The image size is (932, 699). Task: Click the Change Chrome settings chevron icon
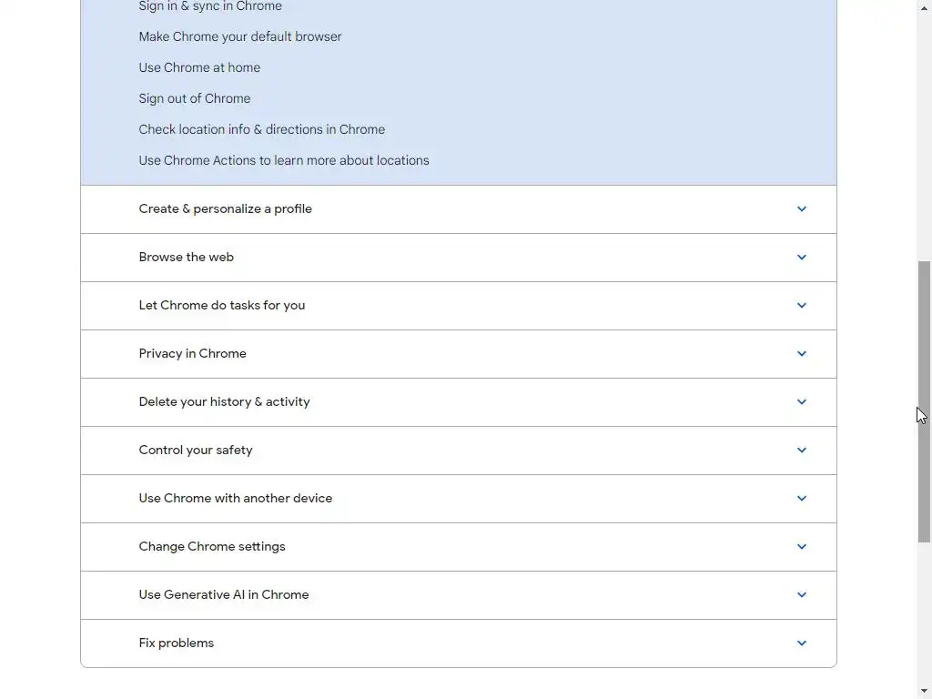[x=801, y=546]
